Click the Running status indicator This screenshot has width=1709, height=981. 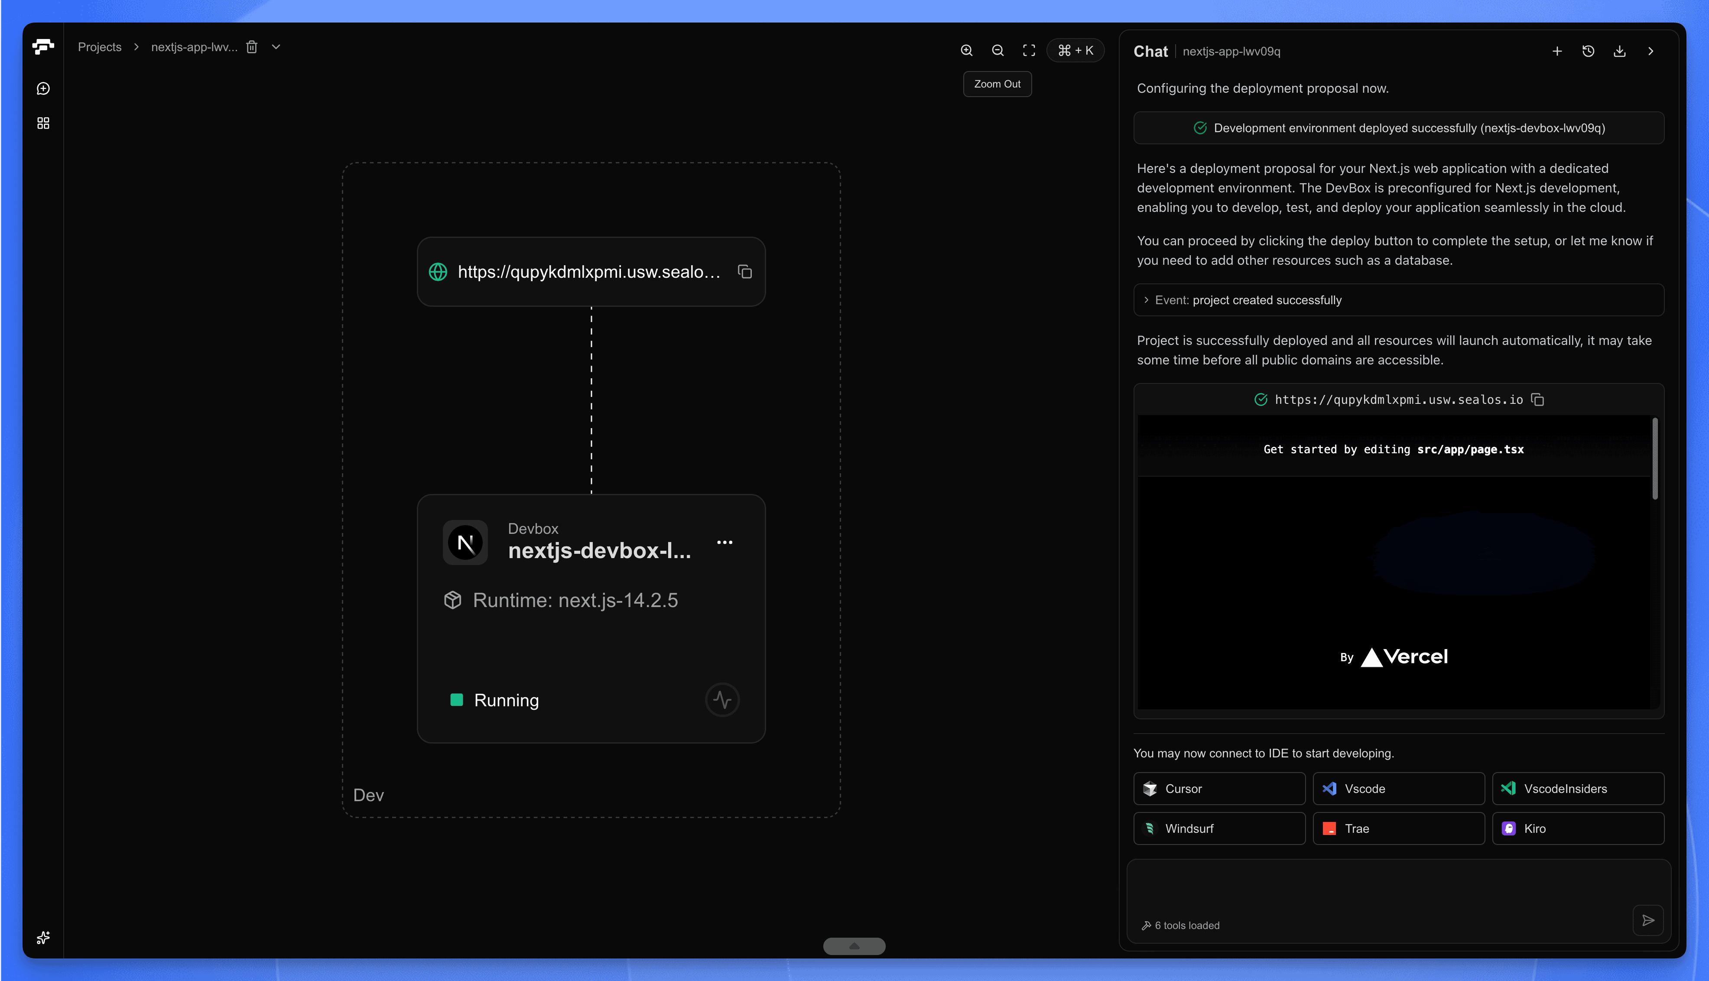494,700
